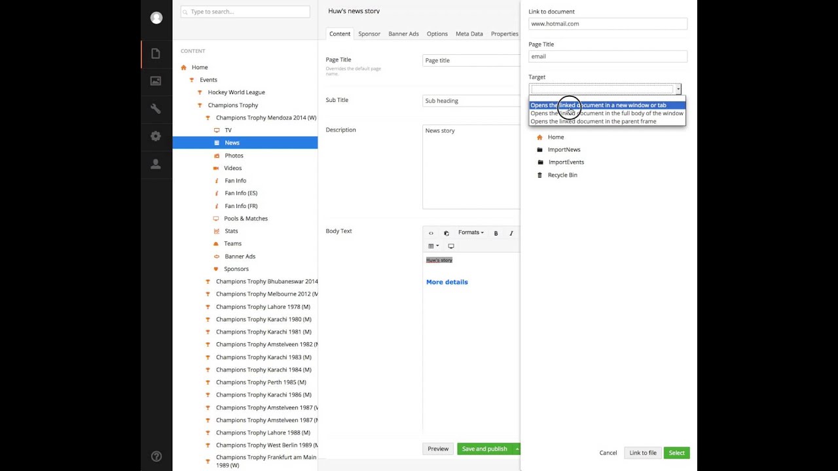Click the search box in content tree
Viewport: 838px width, 471px height.
246,12
